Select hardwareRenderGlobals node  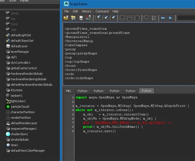point(27,74)
